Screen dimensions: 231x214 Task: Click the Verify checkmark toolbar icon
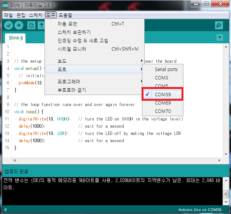coord(8,25)
